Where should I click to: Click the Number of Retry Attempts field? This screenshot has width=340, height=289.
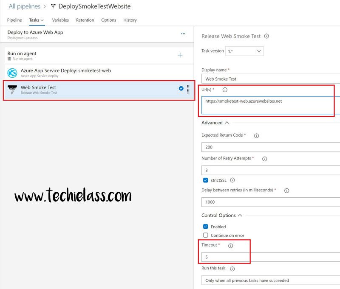pos(271,170)
